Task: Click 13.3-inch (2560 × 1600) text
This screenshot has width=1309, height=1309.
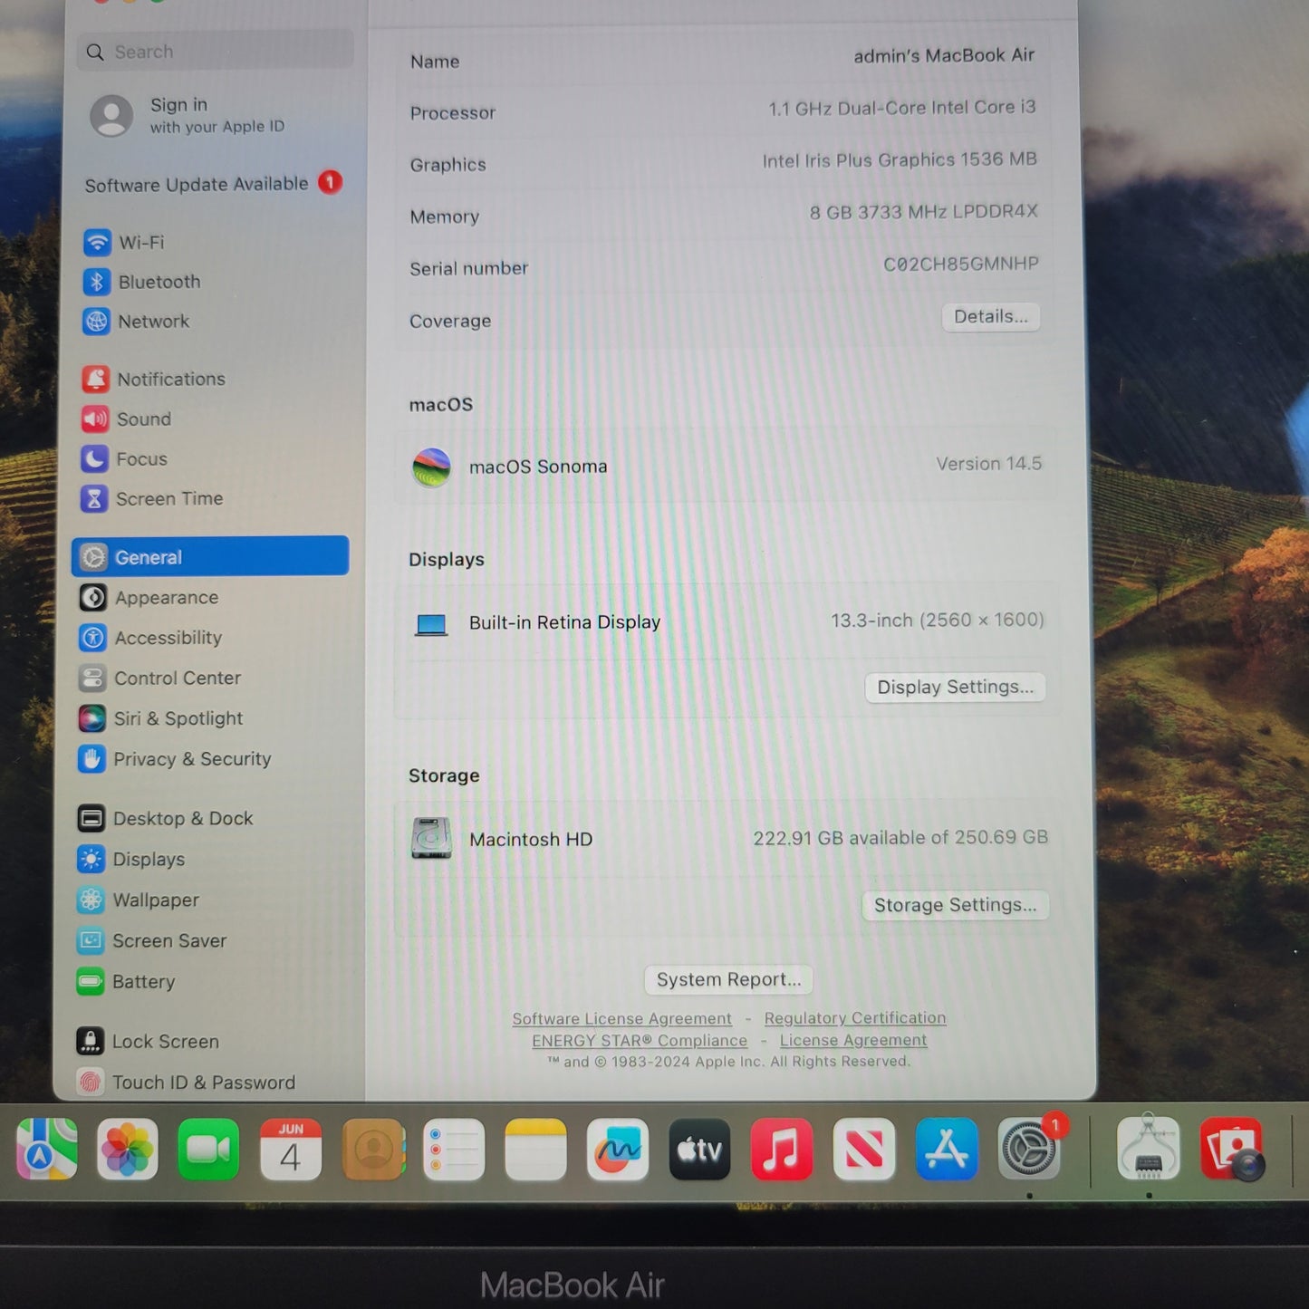Action: point(938,621)
